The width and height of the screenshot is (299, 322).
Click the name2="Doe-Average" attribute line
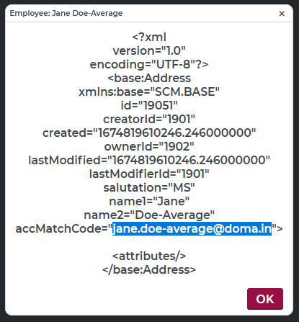149,215
